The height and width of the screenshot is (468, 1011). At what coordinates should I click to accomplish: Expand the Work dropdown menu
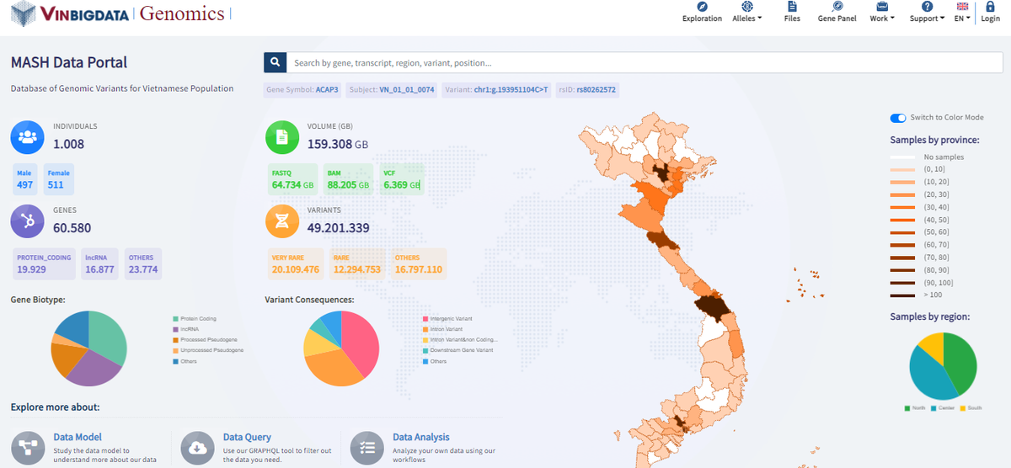(x=880, y=19)
